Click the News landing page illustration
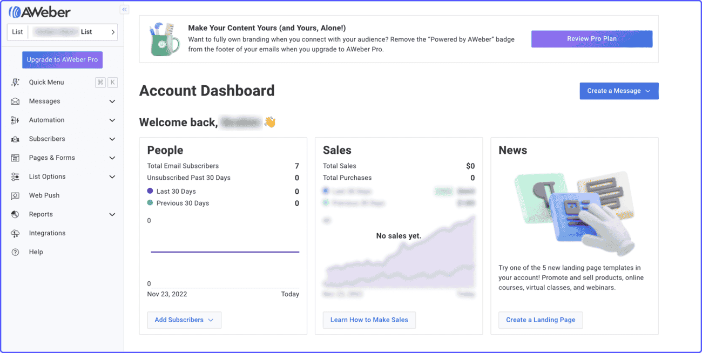Viewport: 702px width, 353px height. [575, 213]
